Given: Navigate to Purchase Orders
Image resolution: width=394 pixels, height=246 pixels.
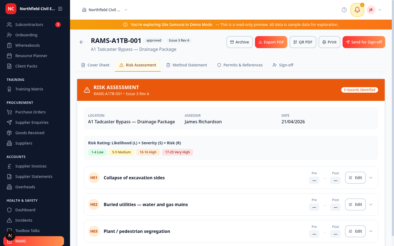Looking at the screenshot, I should pyautogui.click(x=30, y=112).
